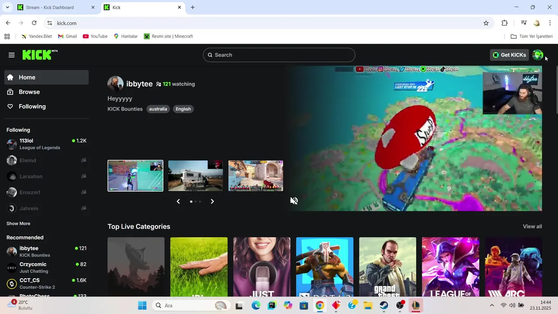The image size is (558, 314).
Task: Close the Stream - Kick Dashboard tab
Action: (x=93, y=7)
